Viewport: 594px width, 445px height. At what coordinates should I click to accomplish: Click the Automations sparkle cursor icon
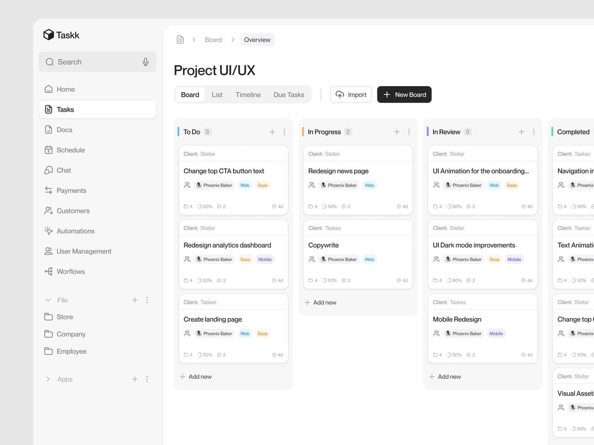[48, 231]
